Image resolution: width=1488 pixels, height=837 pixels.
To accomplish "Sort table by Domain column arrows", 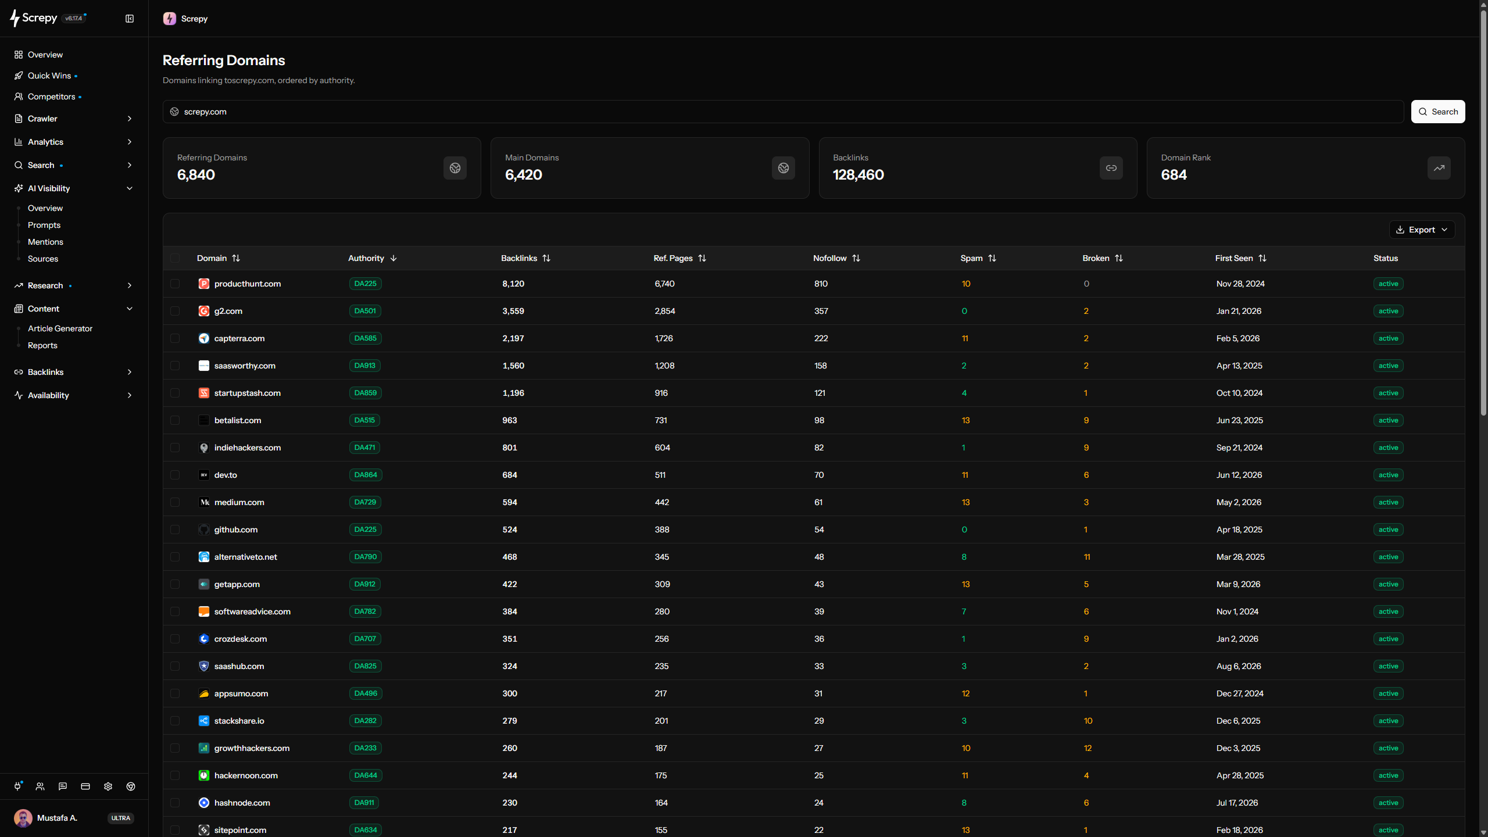I will pos(236,258).
